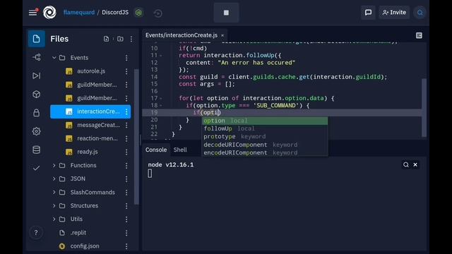Expand the Utils folder
452x254 pixels.
click(54, 219)
